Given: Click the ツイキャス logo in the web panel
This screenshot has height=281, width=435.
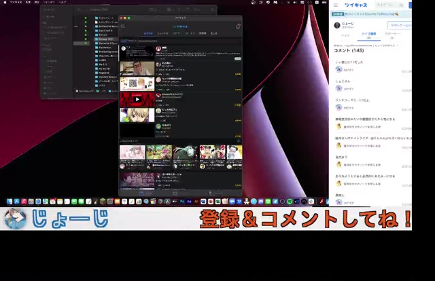Looking at the screenshot, I should pos(355,5).
